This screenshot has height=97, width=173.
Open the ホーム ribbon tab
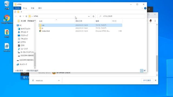[x=25, y=8]
